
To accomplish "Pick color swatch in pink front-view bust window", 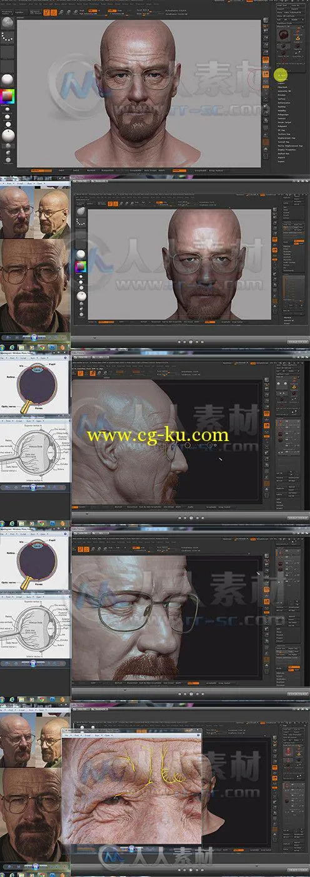I will 7,96.
